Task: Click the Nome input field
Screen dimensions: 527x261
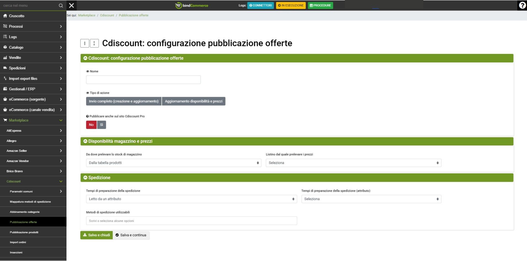Action: 143,80
